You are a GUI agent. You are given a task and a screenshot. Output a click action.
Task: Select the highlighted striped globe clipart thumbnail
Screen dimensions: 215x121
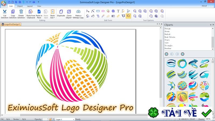click(182, 97)
